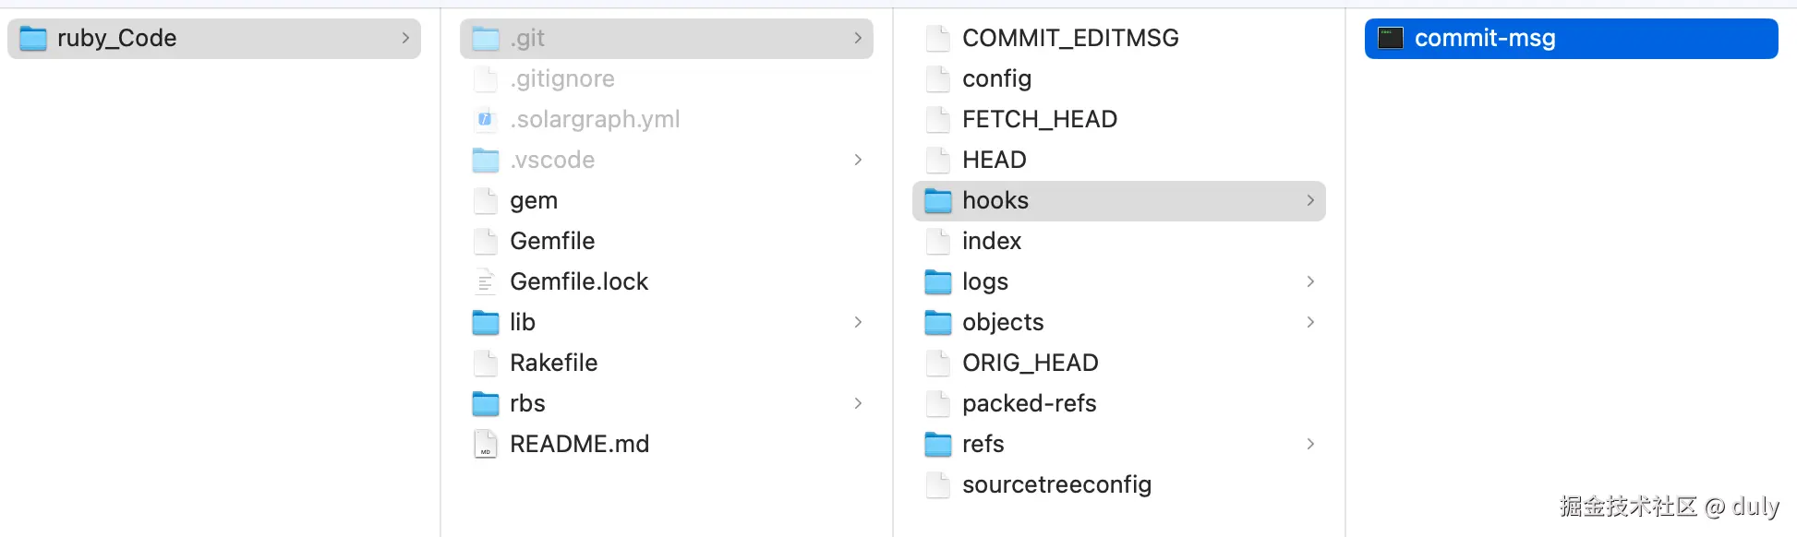Screen dimensions: 1797x537
Task: Select the packed-refs file
Action: click(1029, 403)
